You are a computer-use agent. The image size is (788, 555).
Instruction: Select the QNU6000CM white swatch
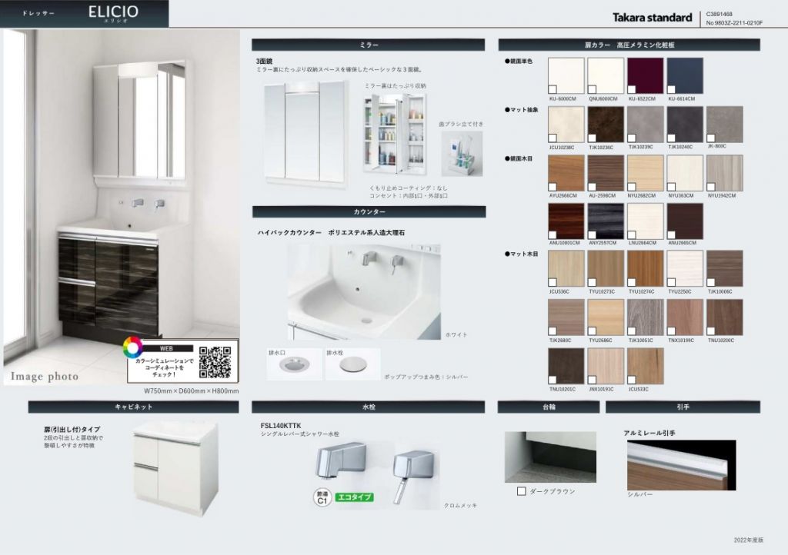[x=606, y=76]
